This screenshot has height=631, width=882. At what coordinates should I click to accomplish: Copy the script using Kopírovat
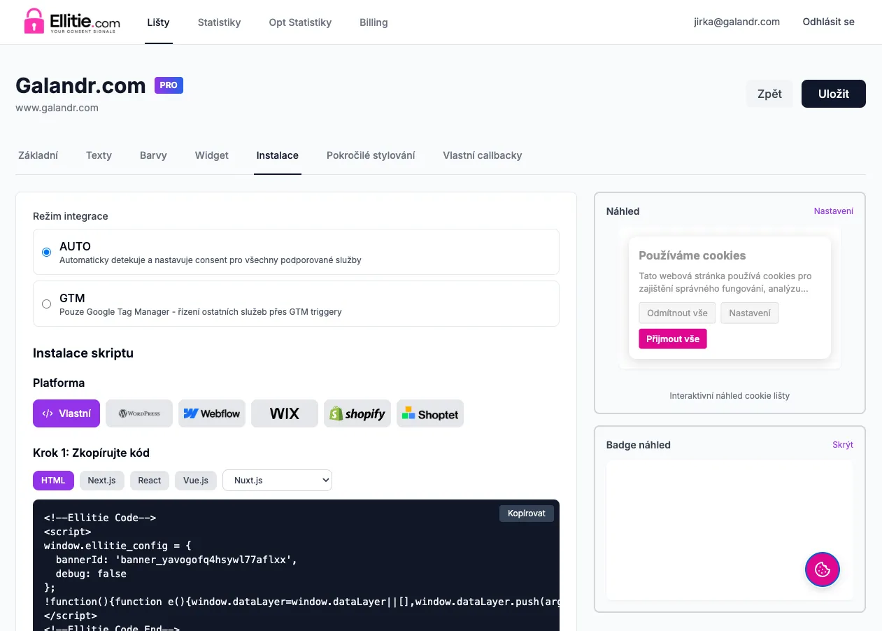526,513
